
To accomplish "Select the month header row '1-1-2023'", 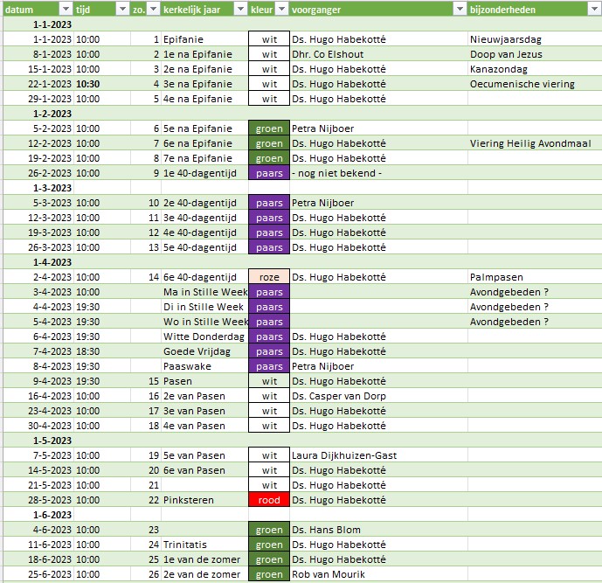I will pos(301,24).
